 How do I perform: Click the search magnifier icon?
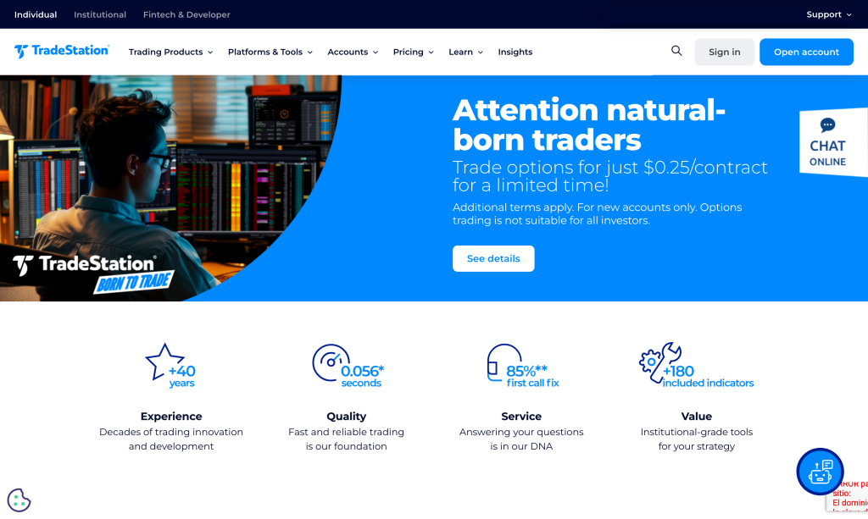[x=676, y=51]
